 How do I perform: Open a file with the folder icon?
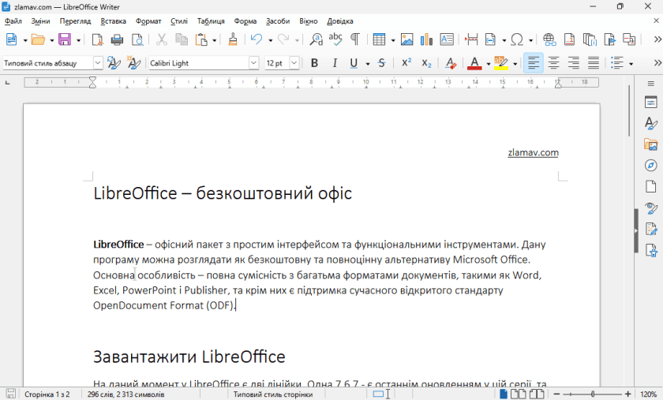tap(38, 39)
